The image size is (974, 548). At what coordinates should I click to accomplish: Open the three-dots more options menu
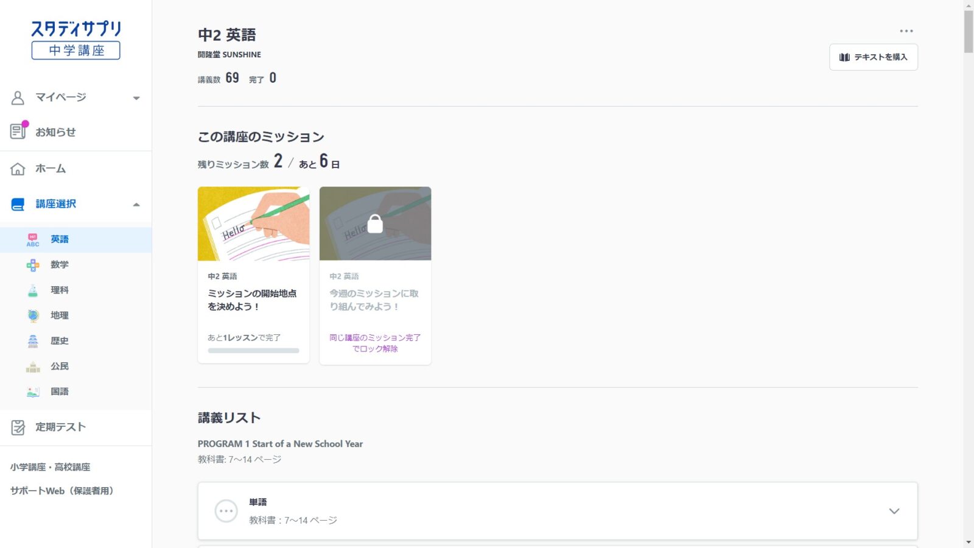[x=906, y=31]
